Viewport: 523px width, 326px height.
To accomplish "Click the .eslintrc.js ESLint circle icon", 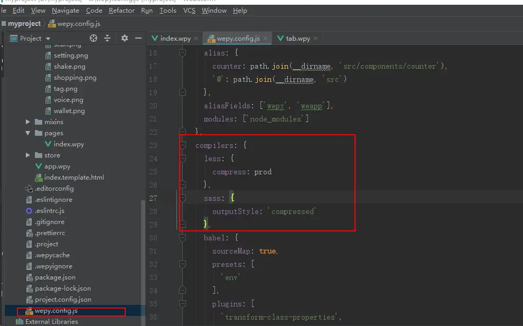I will click(x=29, y=211).
